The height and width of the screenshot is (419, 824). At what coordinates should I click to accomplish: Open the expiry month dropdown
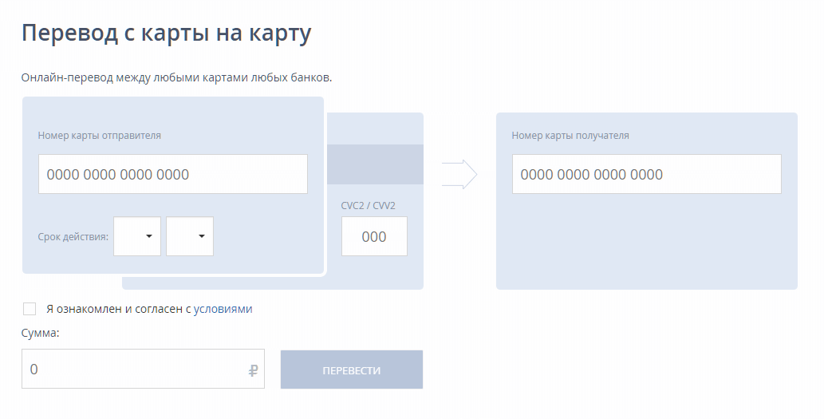pos(137,236)
